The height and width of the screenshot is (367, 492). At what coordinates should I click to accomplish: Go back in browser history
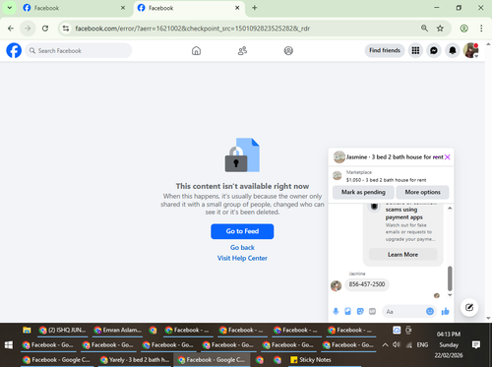pos(11,29)
